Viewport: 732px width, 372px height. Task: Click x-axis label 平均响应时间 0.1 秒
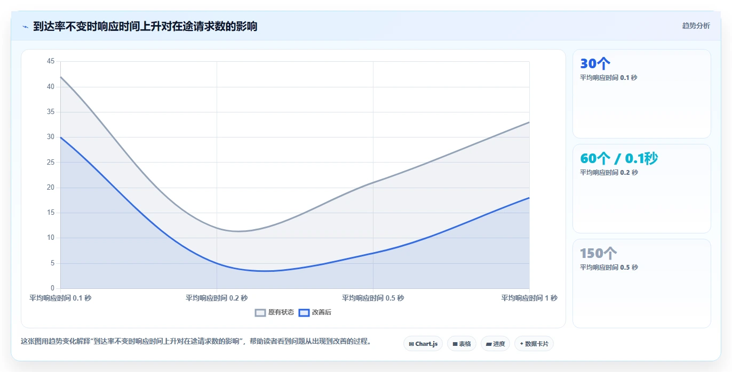coord(60,298)
